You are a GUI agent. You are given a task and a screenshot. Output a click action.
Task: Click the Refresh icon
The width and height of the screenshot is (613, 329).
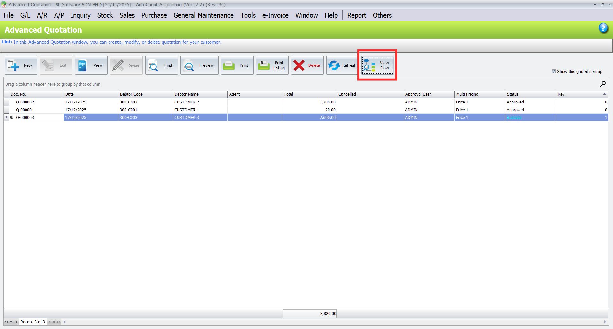335,65
